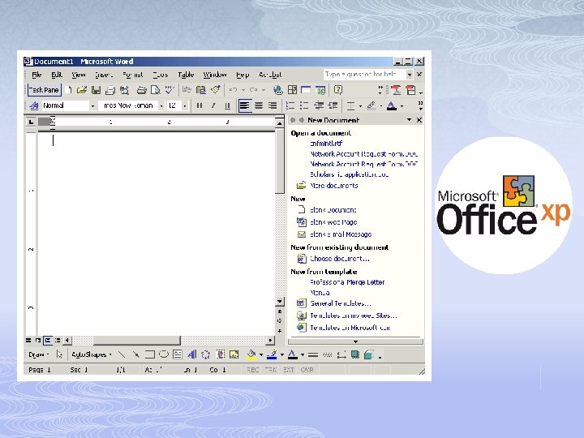This screenshot has height=438, width=584.
Task: Click the Print toolbar icon
Action: 141,90
